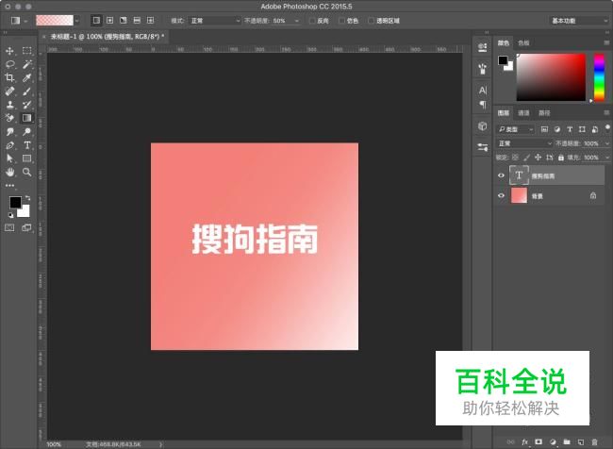Choose Angle Gradient style

[124, 21]
